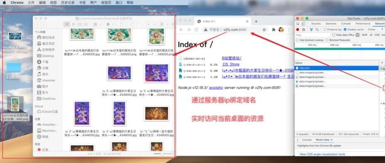This screenshot has width=385, height=163.
Task: Open Chrome extensions puzzle icon
Action: point(274,30)
